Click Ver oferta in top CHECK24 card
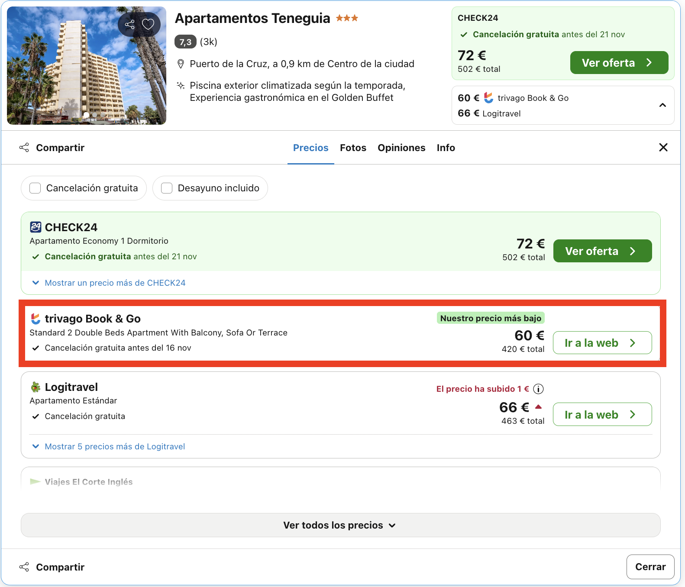685x587 pixels. (619, 63)
